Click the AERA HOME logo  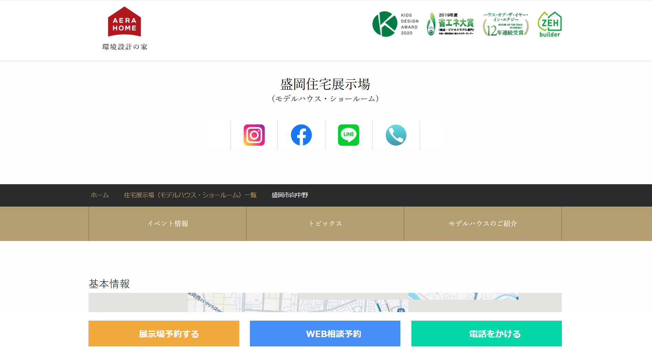pos(124,22)
